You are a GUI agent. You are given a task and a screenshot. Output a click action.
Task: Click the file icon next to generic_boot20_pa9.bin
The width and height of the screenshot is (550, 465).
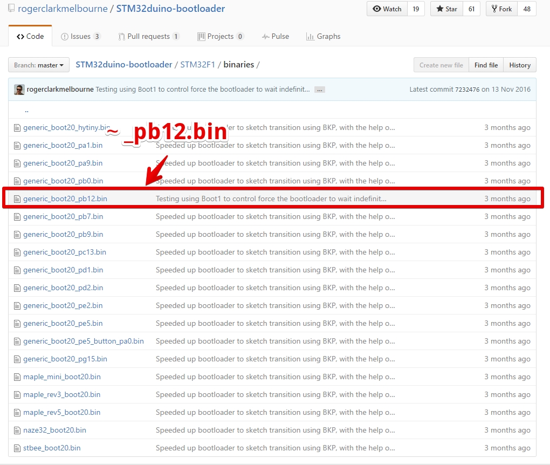(x=17, y=163)
